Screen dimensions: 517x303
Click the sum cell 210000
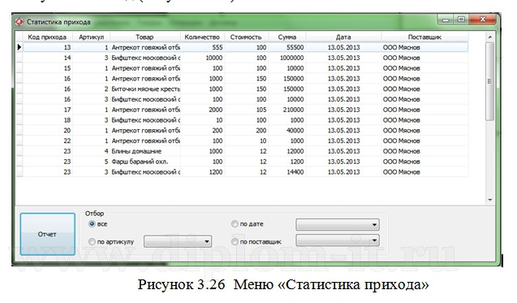(x=287, y=110)
